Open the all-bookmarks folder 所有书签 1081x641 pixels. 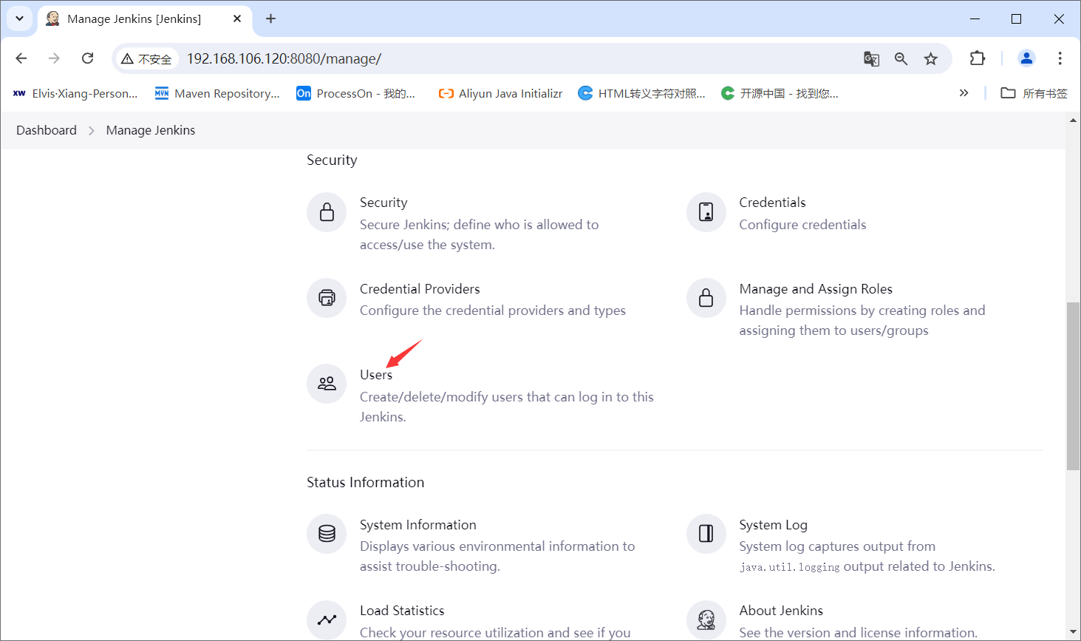[1034, 93]
